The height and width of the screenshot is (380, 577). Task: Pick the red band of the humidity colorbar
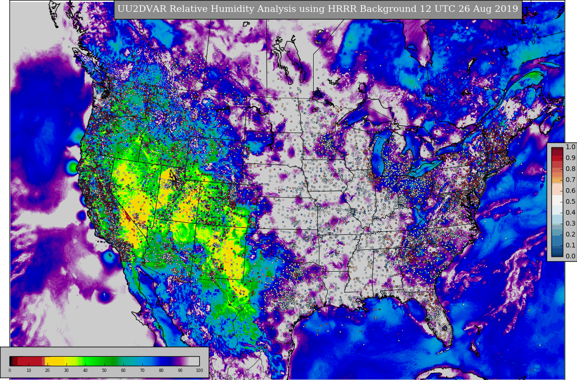29,361
